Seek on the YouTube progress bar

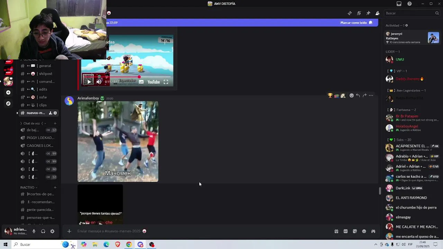127,77
